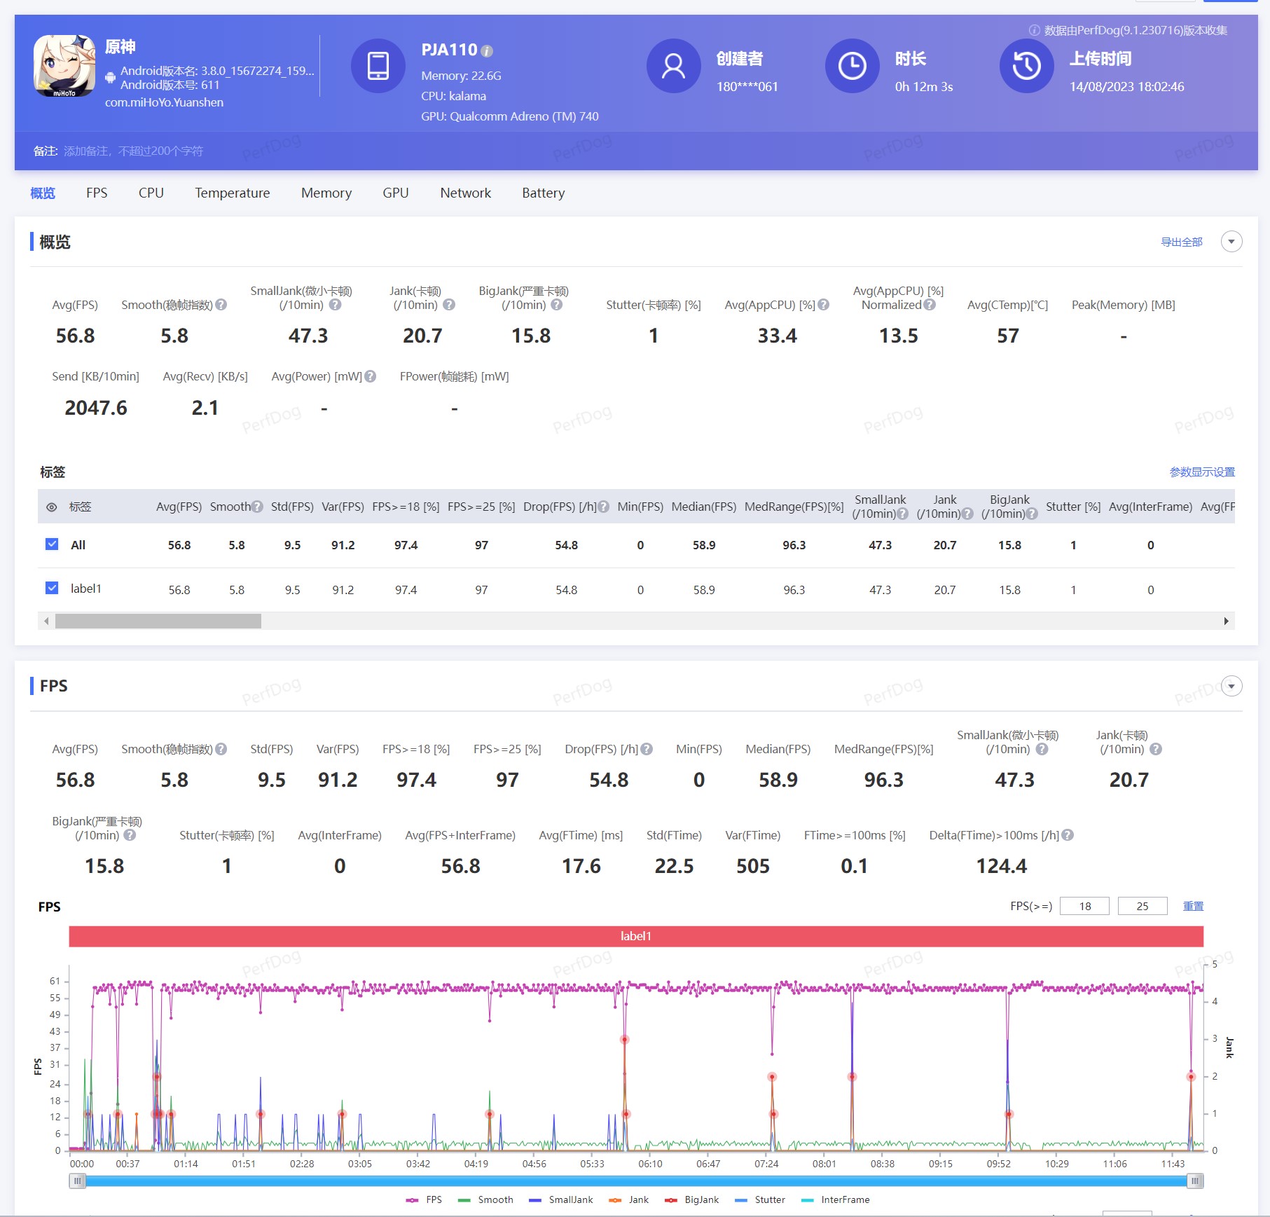Switch to the 概览 tab

43,193
